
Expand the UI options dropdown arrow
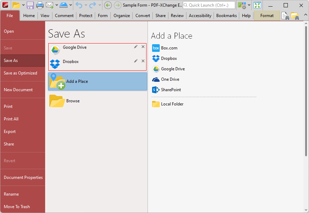point(249,5)
